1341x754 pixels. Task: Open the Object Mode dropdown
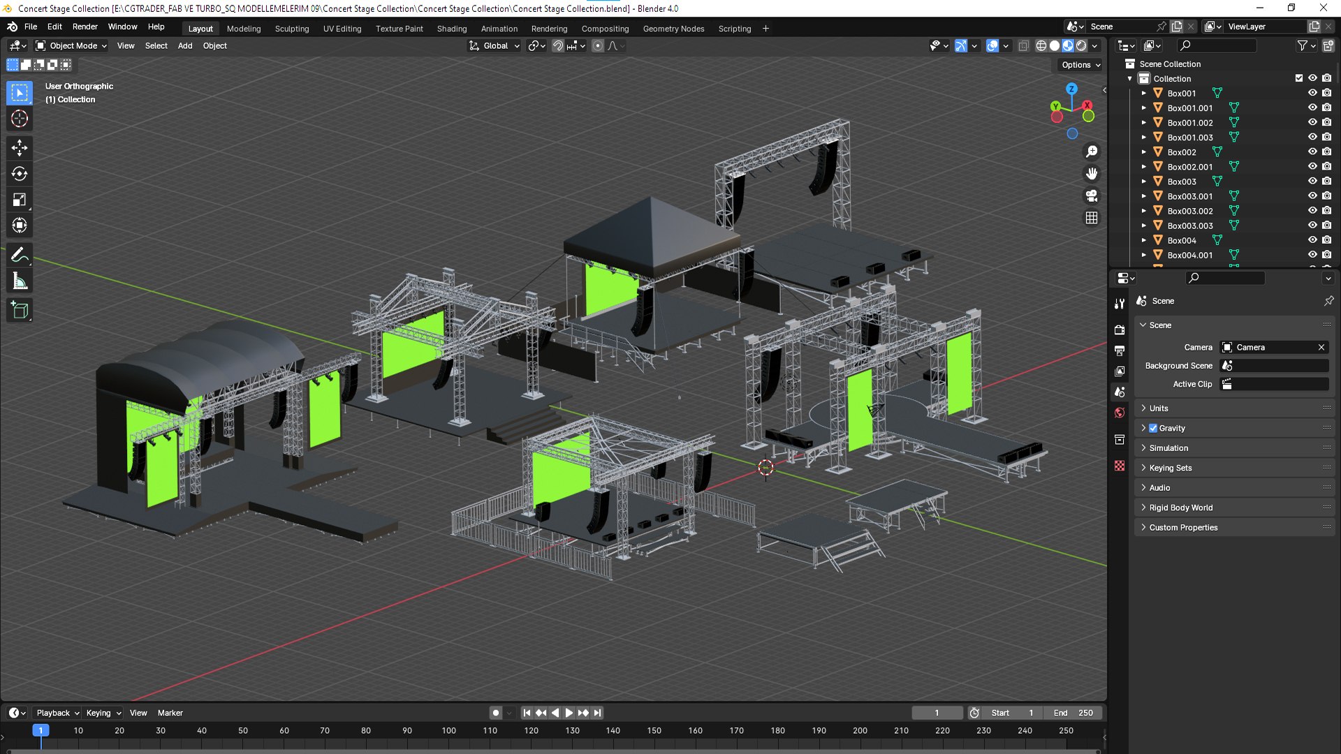[x=71, y=45]
